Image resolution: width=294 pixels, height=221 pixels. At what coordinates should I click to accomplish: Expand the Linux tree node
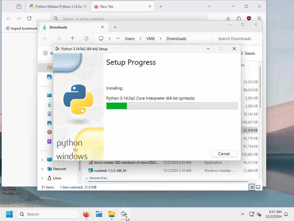(x=42, y=178)
